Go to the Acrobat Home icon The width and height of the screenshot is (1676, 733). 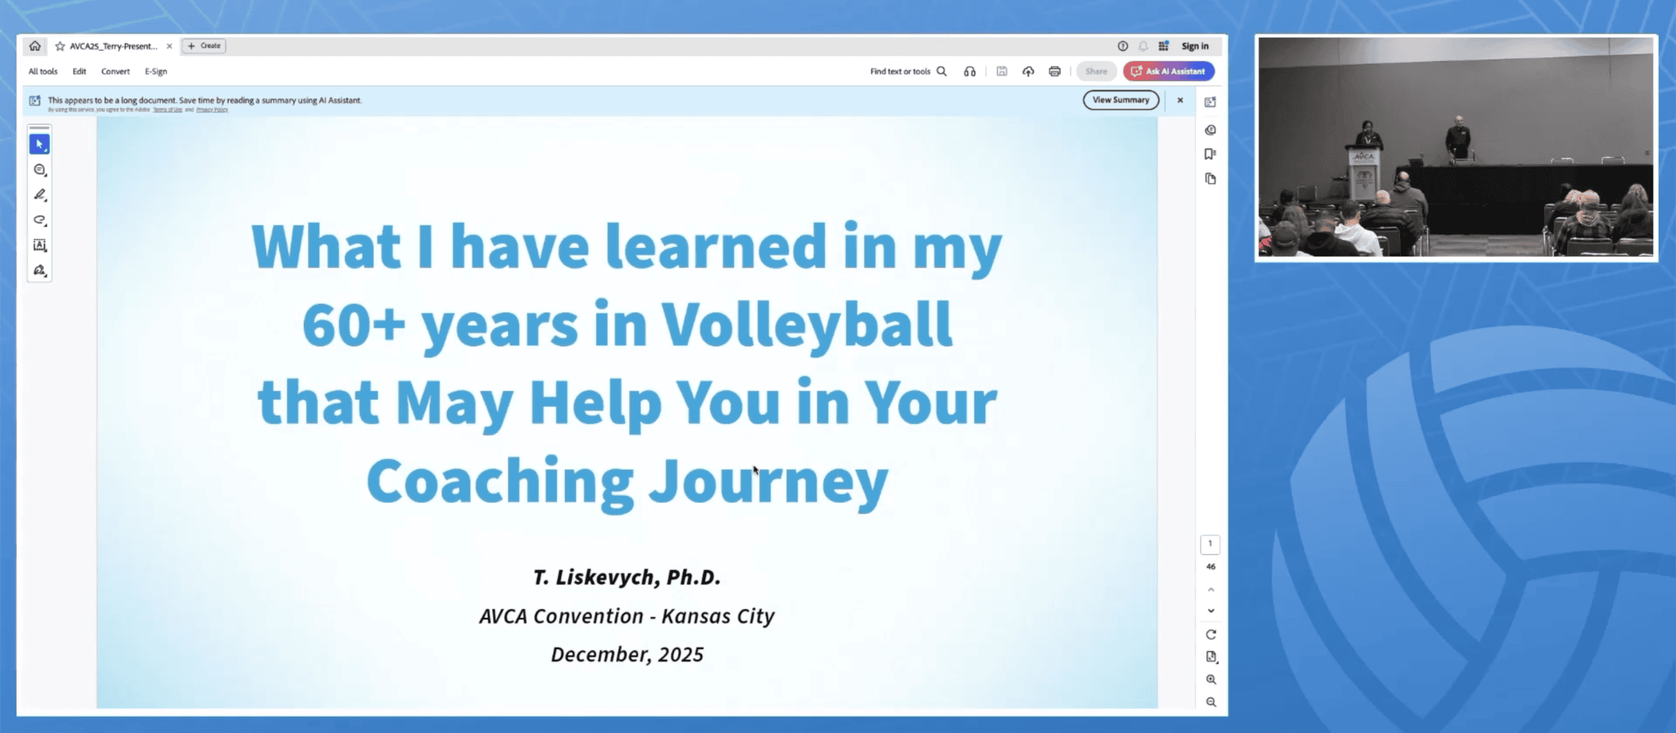click(x=35, y=46)
